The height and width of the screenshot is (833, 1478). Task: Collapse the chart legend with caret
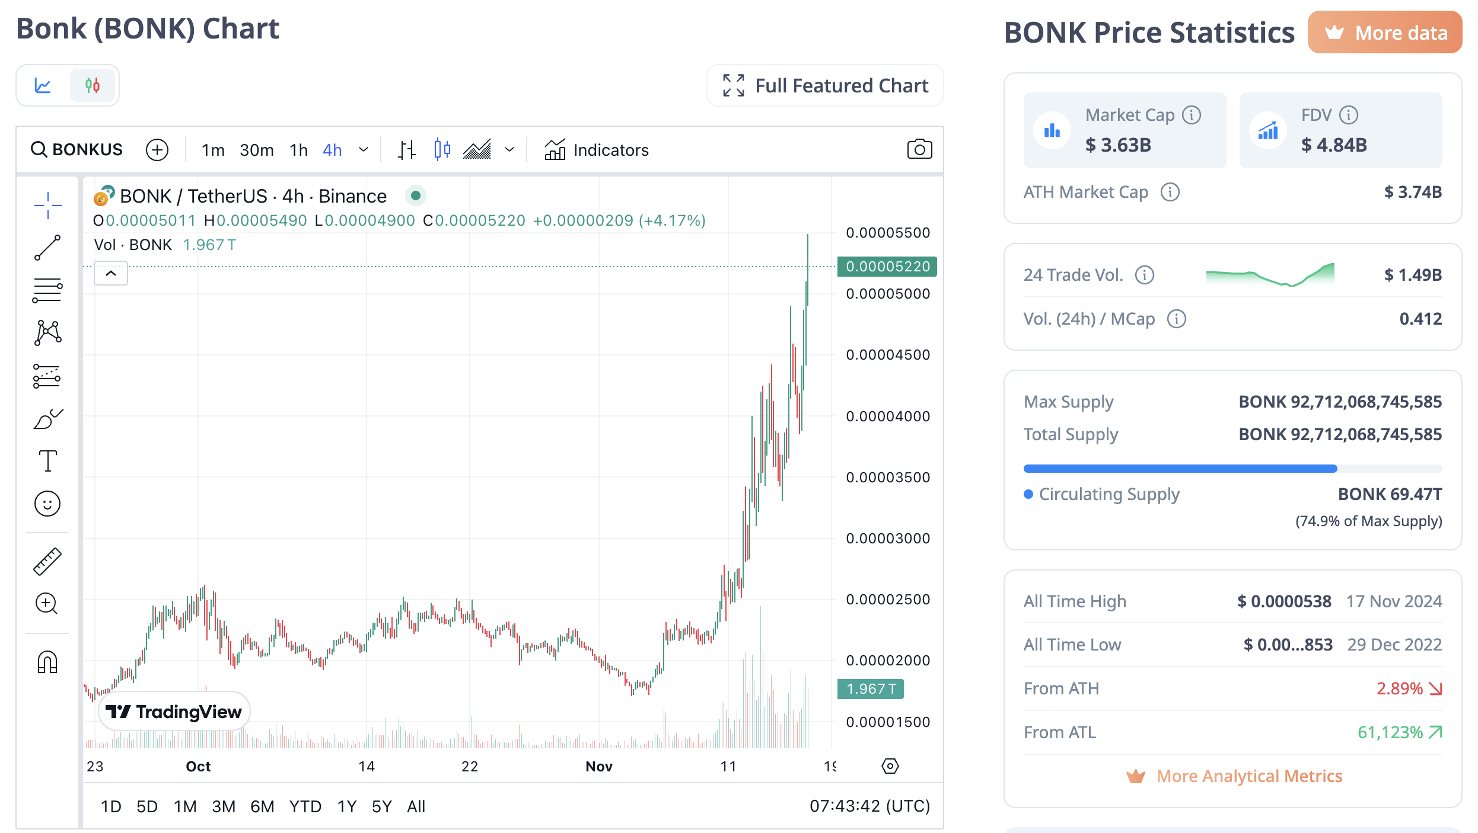click(x=111, y=273)
